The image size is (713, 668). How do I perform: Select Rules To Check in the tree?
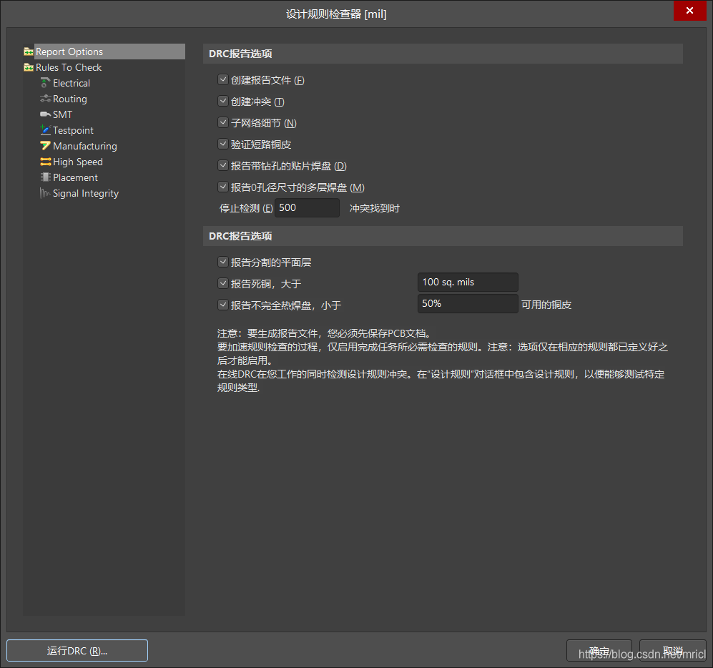point(69,67)
